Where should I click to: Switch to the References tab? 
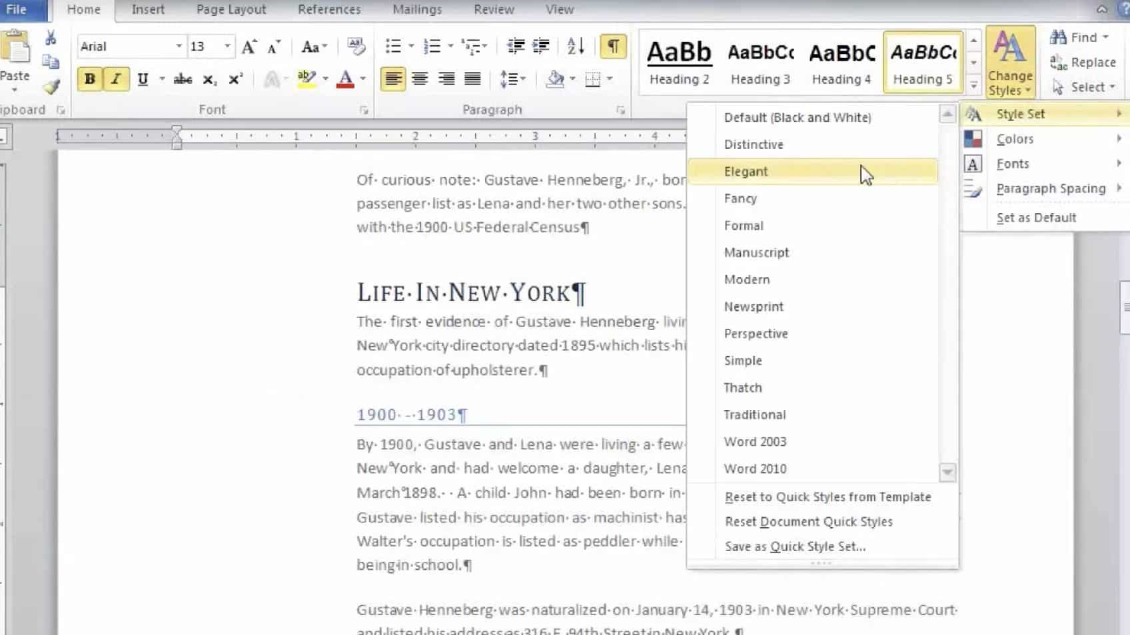click(x=328, y=9)
